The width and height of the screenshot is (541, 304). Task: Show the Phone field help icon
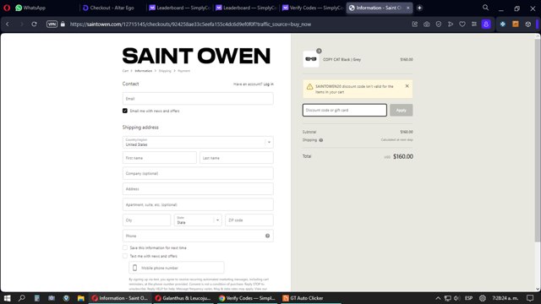267,236
